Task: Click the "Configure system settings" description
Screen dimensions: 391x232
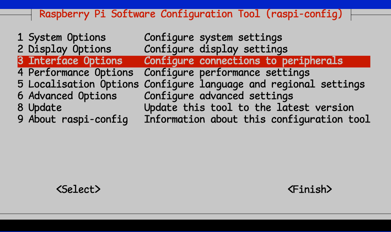Action: click(213, 37)
